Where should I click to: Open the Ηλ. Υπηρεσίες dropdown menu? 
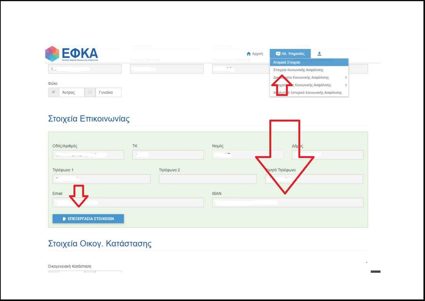290,54
